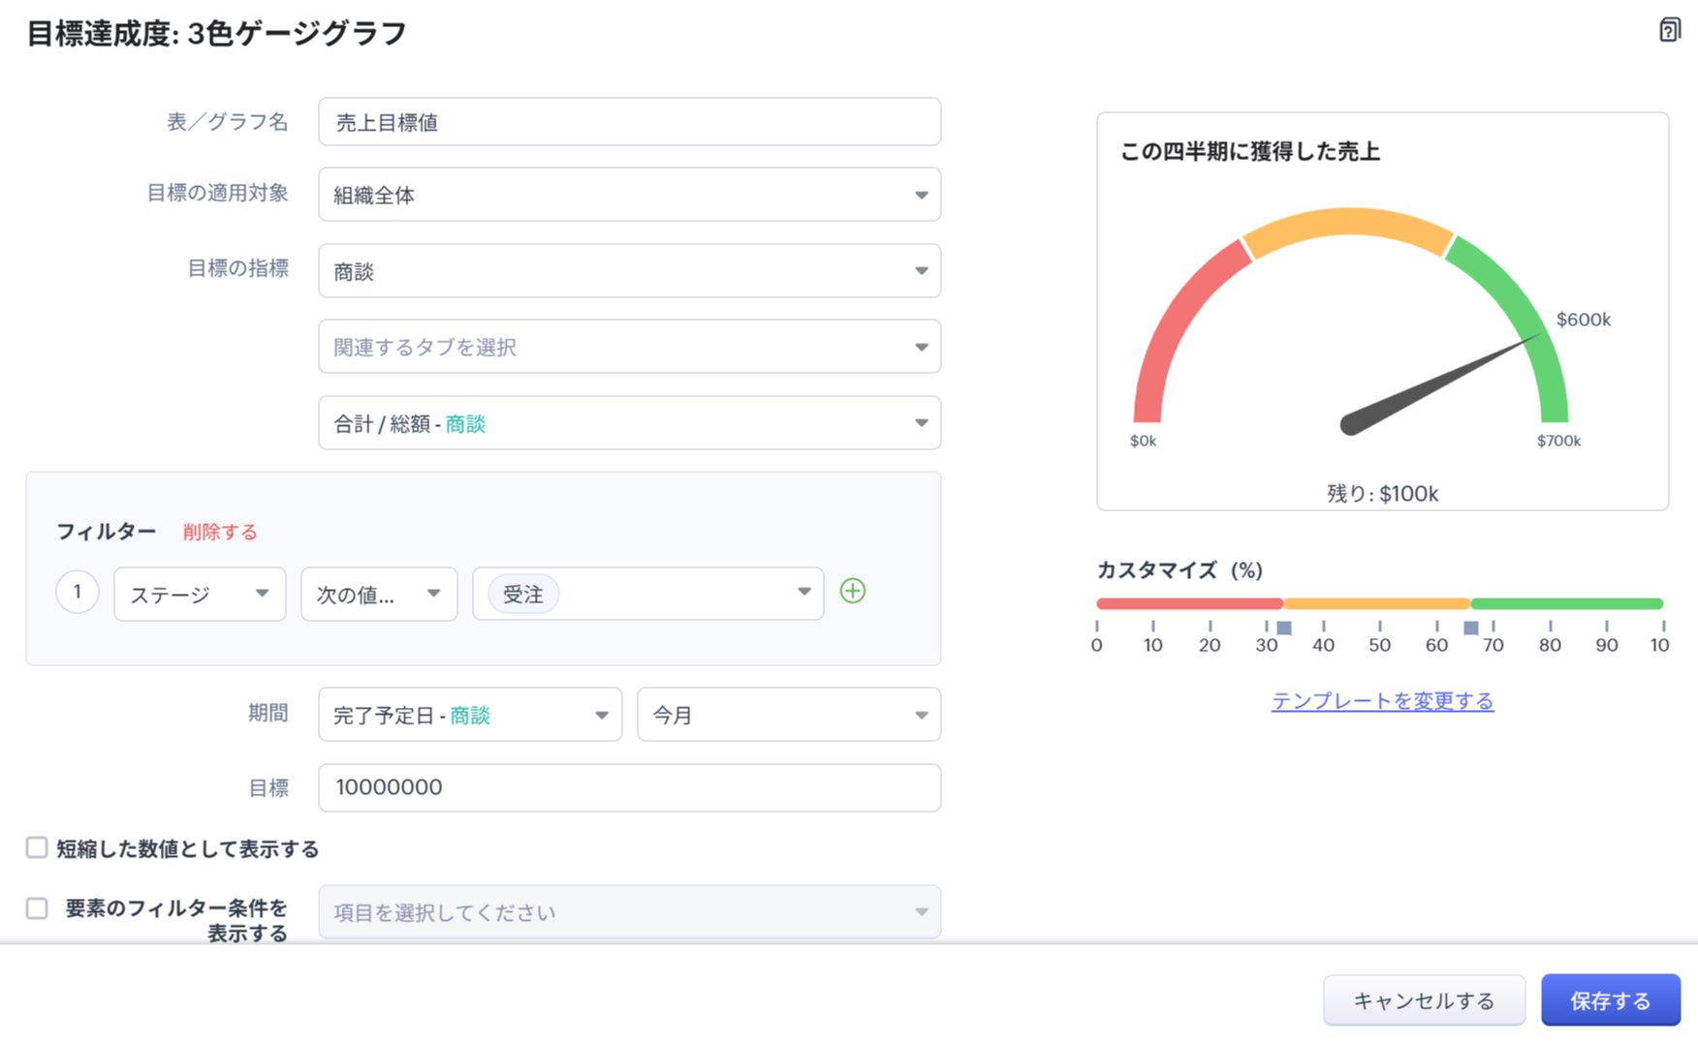
Task: Expand the ステージ filter field dropdown
Action: [200, 594]
